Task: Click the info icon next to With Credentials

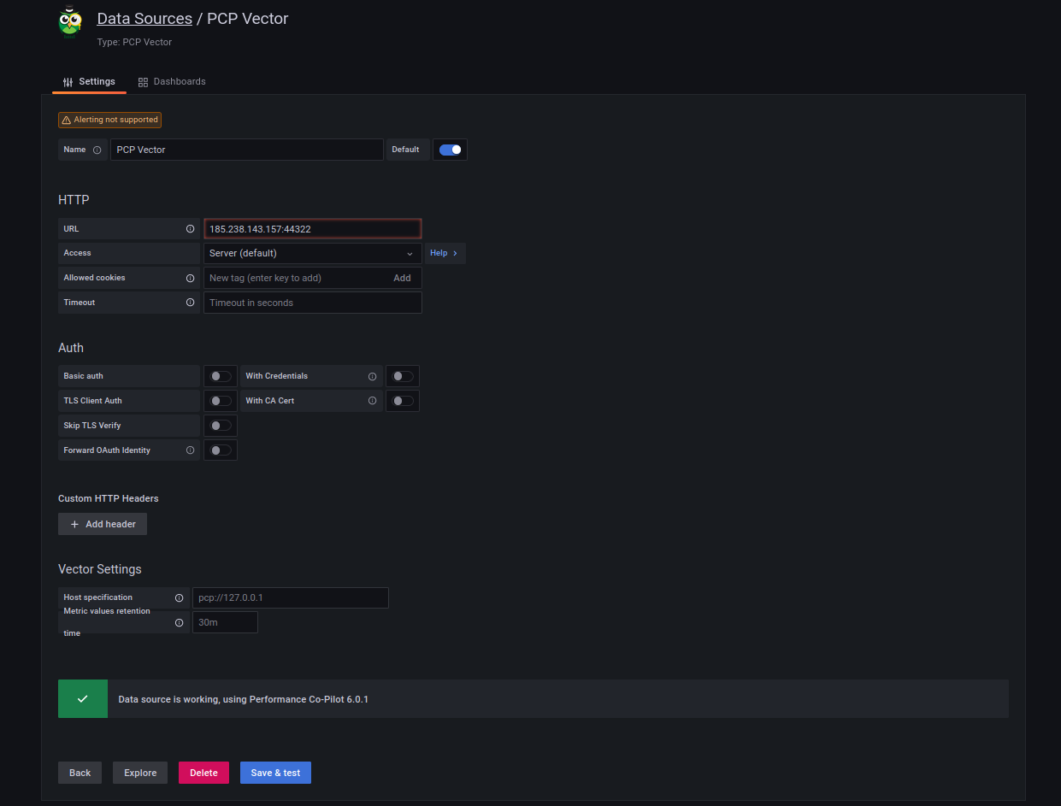Action: pyautogui.click(x=372, y=376)
